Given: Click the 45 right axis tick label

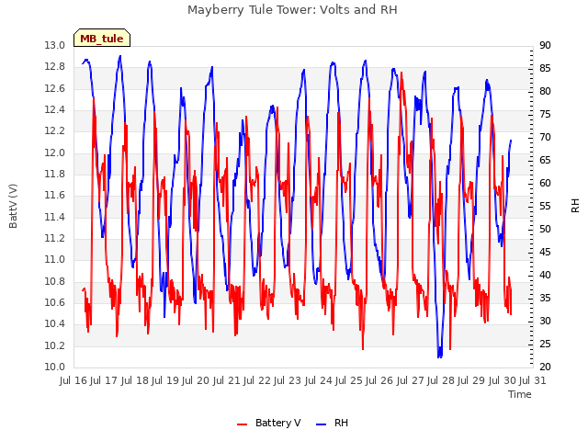Looking at the screenshot, I should pos(545,252).
